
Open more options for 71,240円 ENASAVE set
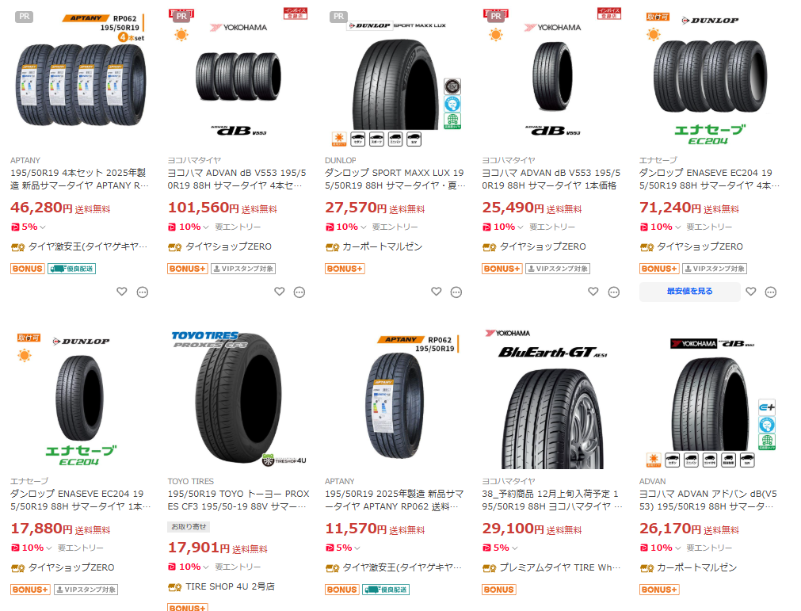[771, 292]
